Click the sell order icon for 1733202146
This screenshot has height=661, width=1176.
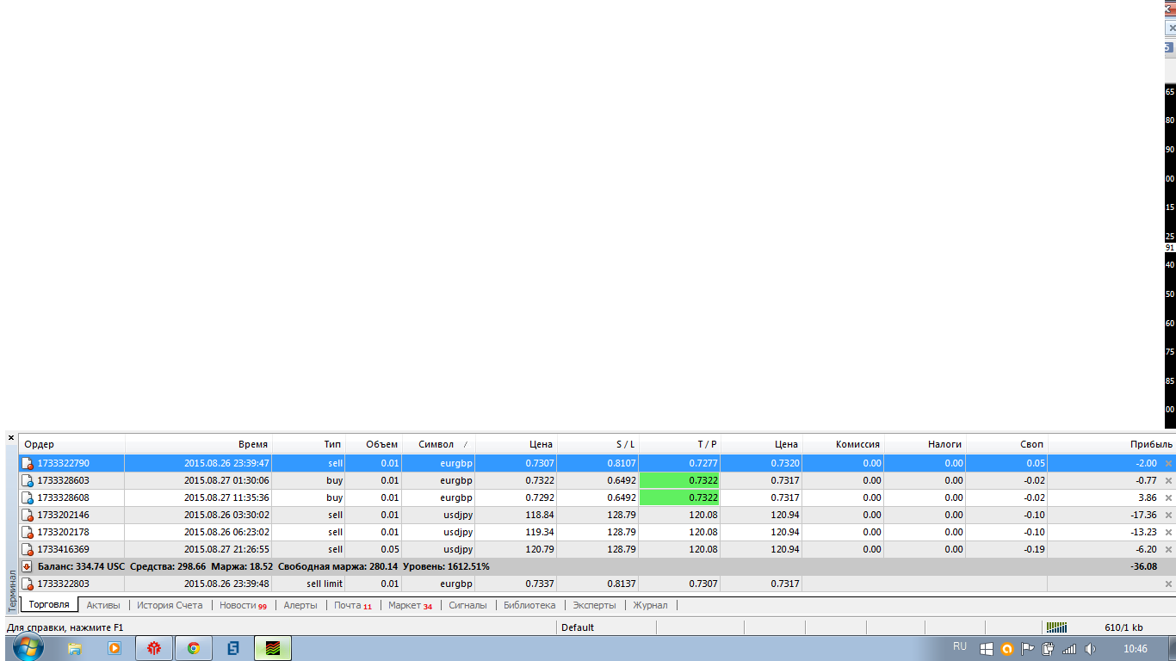pyautogui.click(x=28, y=515)
